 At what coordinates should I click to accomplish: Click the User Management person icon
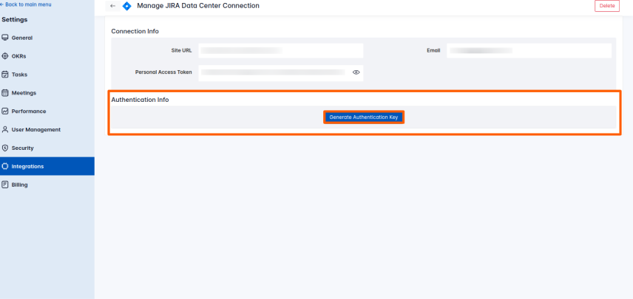(x=5, y=130)
